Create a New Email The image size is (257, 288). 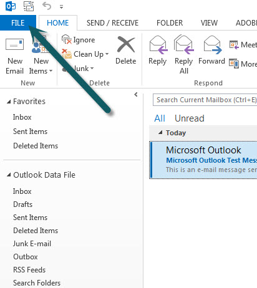pyautogui.click(x=14, y=56)
